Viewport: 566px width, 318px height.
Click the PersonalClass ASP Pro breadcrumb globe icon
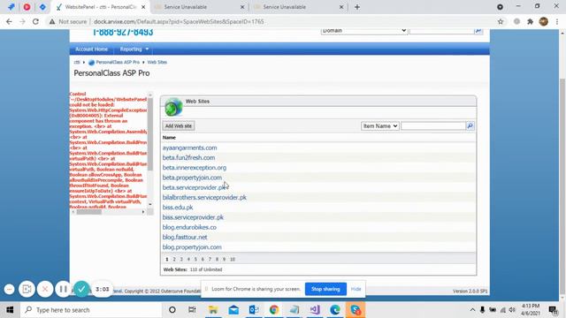tap(91, 63)
